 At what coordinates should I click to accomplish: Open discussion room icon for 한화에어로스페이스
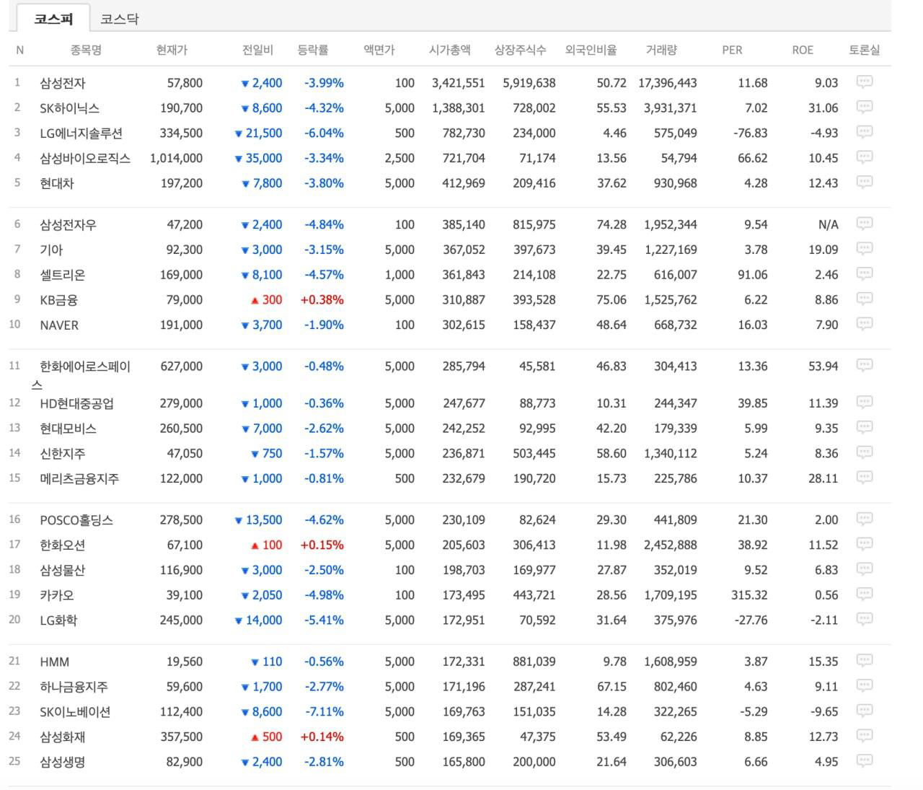(864, 365)
